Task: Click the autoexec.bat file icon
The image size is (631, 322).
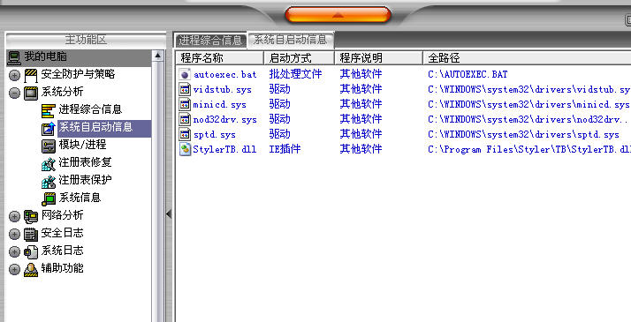Action: 185,74
